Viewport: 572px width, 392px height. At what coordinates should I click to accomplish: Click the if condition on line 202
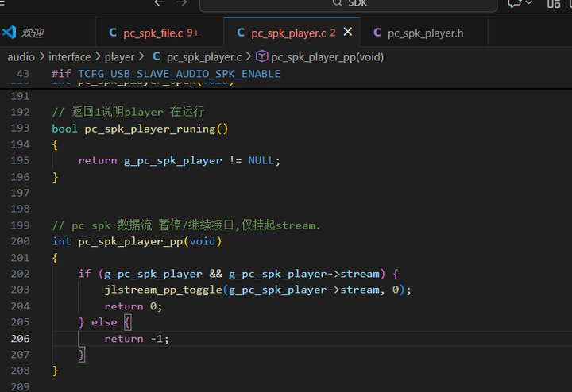(x=242, y=274)
